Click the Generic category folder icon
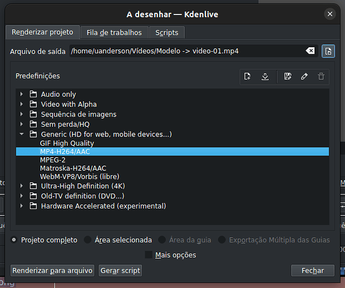This screenshot has width=345, height=288. pyautogui.click(x=33, y=134)
